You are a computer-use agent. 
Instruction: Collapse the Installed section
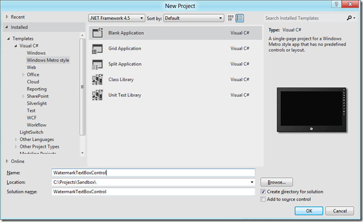(x=7, y=27)
